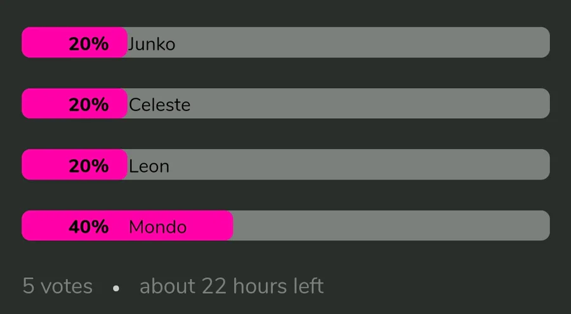571x314 pixels.
Task: Pick the Leon poll option name
Action: (148, 166)
